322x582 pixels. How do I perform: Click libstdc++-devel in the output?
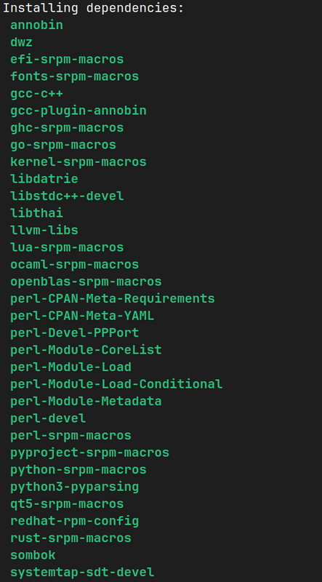(67, 196)
